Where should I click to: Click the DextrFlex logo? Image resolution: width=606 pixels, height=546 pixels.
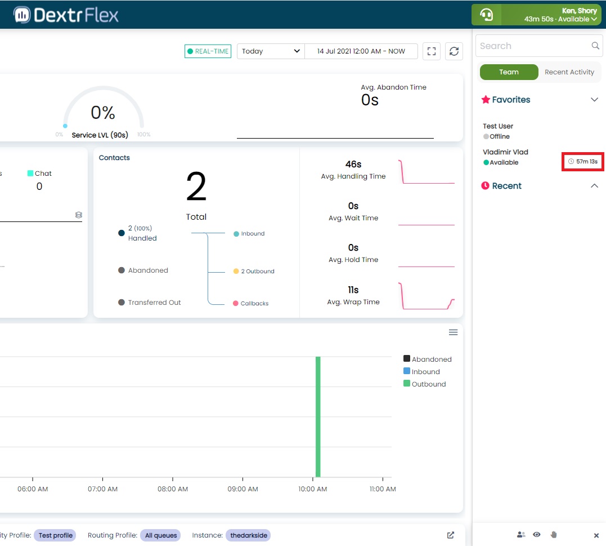66,15
